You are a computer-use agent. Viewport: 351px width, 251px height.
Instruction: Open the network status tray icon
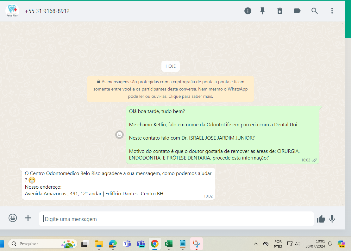point(290,244)
